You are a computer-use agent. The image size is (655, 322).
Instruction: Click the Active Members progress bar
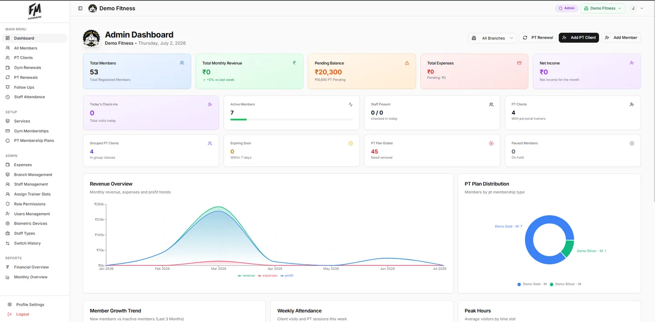click(292, 119)
